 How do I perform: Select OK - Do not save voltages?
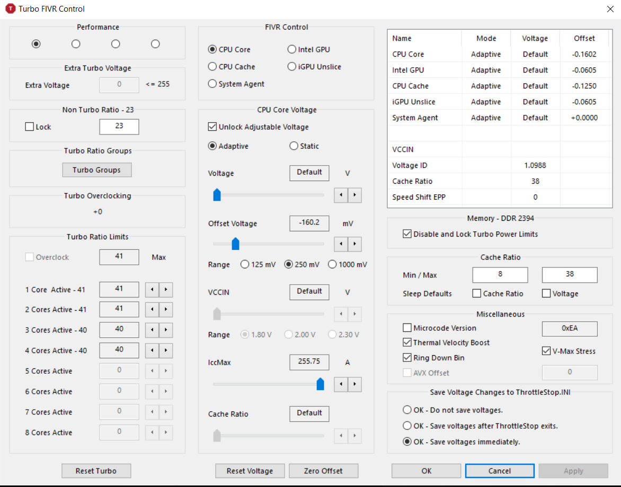[453, 410]
